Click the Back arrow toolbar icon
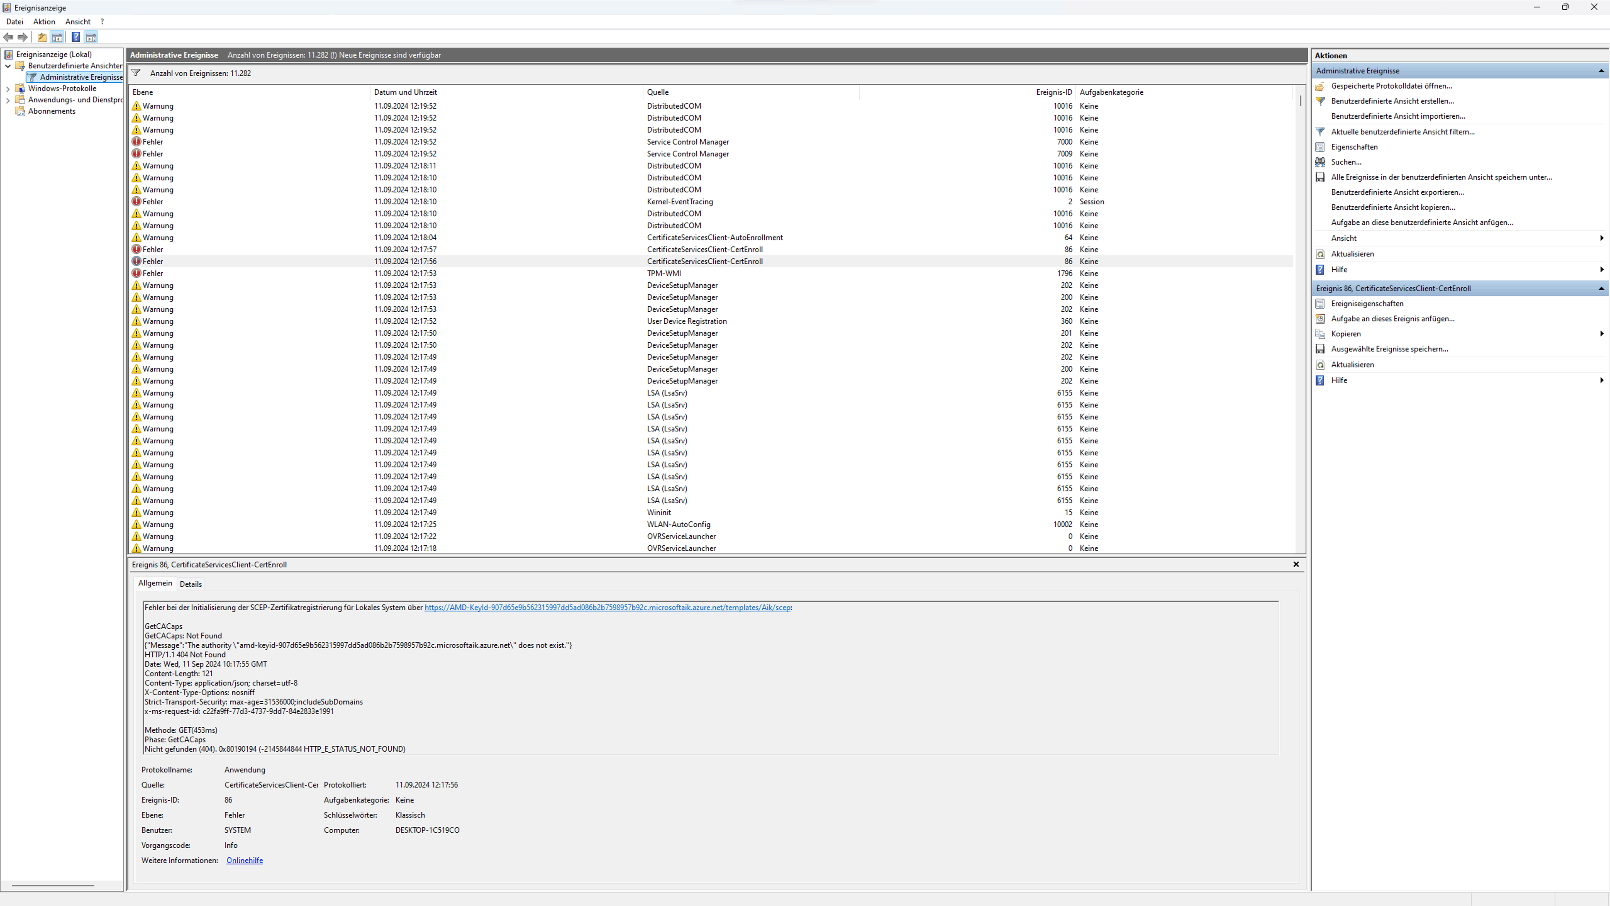 click(x=8, y=37)
